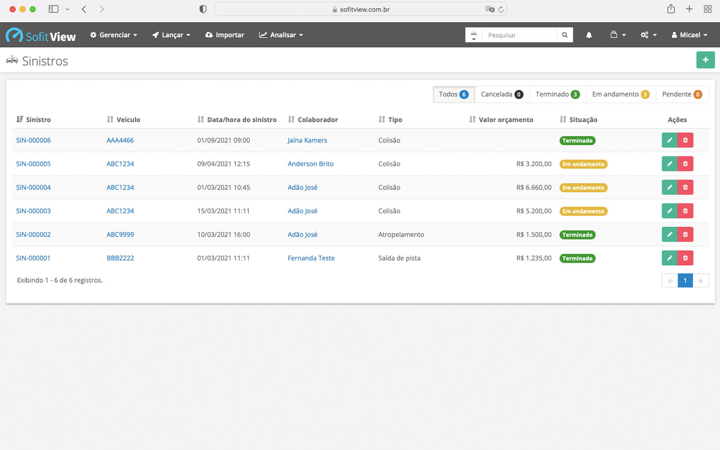Edit sinistro SIN-000006 with pencil icon
The height and width of the screenshot is (450, 720).
point(669,140)
